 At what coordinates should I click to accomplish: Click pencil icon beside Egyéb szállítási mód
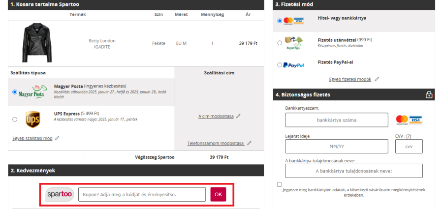pyautogui.click(x=57, y=138)
